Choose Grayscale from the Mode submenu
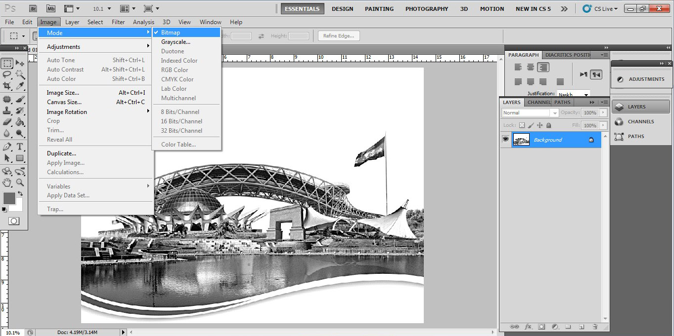The width and height of the screenshot is (674, 336). click(186, 42)
